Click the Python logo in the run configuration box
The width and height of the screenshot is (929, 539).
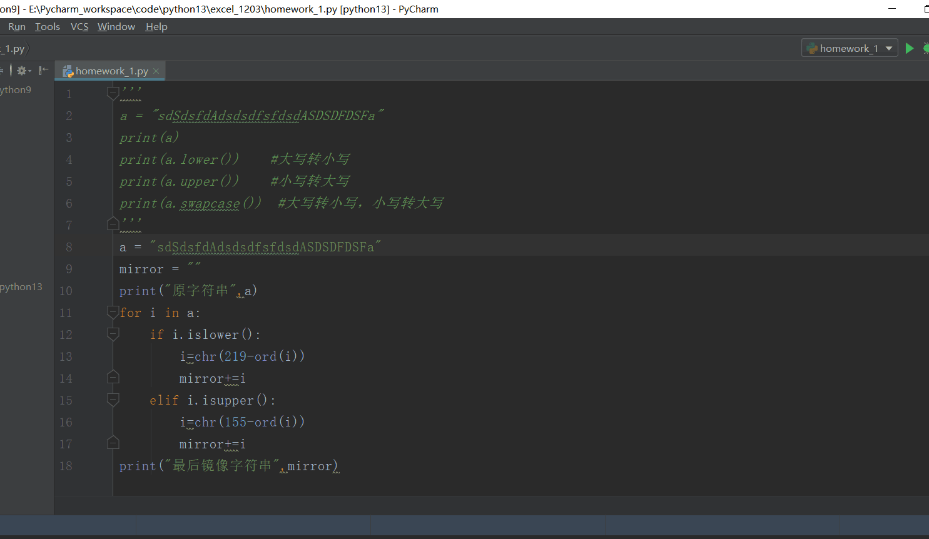coord(812,48)
